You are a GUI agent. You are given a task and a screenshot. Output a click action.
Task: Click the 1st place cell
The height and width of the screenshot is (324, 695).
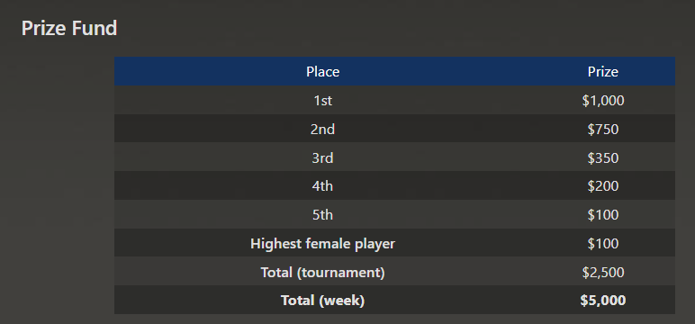click(x=322, y=101)
